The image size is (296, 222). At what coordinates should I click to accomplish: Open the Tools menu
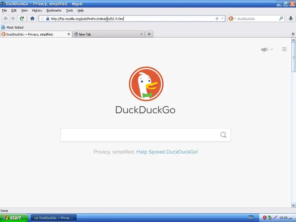point(69,10)
